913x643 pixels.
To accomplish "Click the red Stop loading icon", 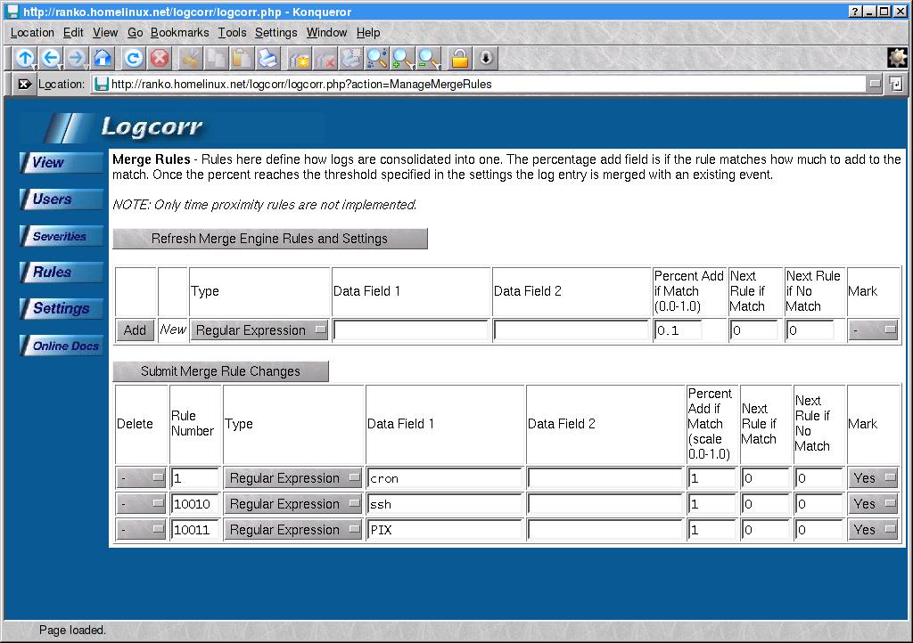I will [159, 59].
